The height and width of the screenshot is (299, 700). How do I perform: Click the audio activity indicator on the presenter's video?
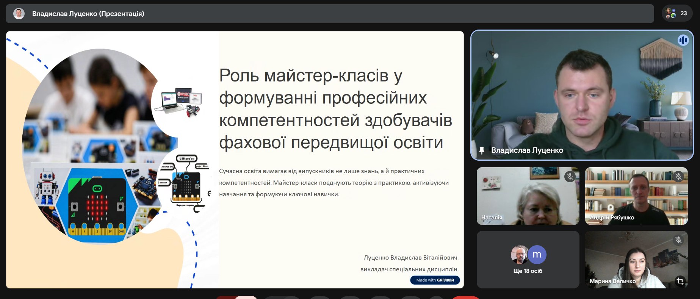click(683, 40)
